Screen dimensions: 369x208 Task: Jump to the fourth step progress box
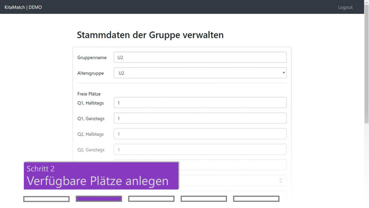pos(204,199)
